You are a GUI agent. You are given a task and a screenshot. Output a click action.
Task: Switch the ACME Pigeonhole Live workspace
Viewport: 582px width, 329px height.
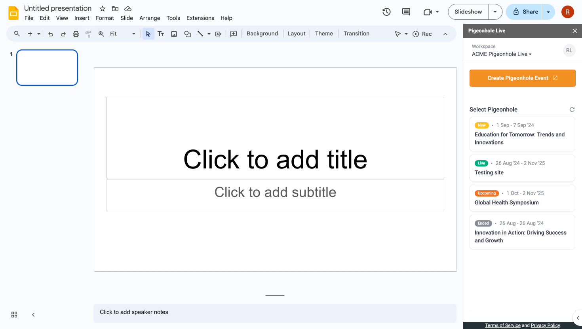[x=502, y=54]
